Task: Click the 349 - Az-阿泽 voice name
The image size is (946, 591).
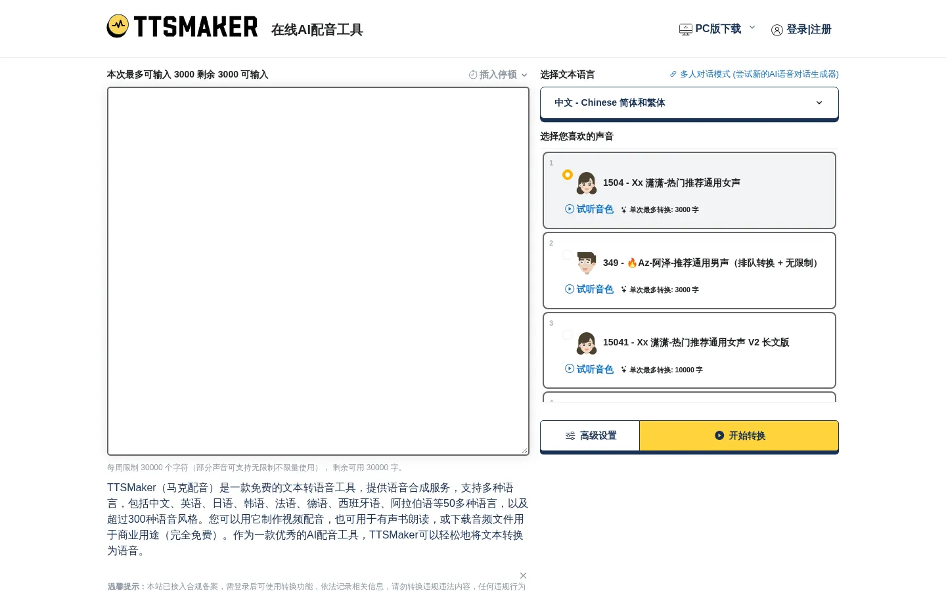Action: 712,263
